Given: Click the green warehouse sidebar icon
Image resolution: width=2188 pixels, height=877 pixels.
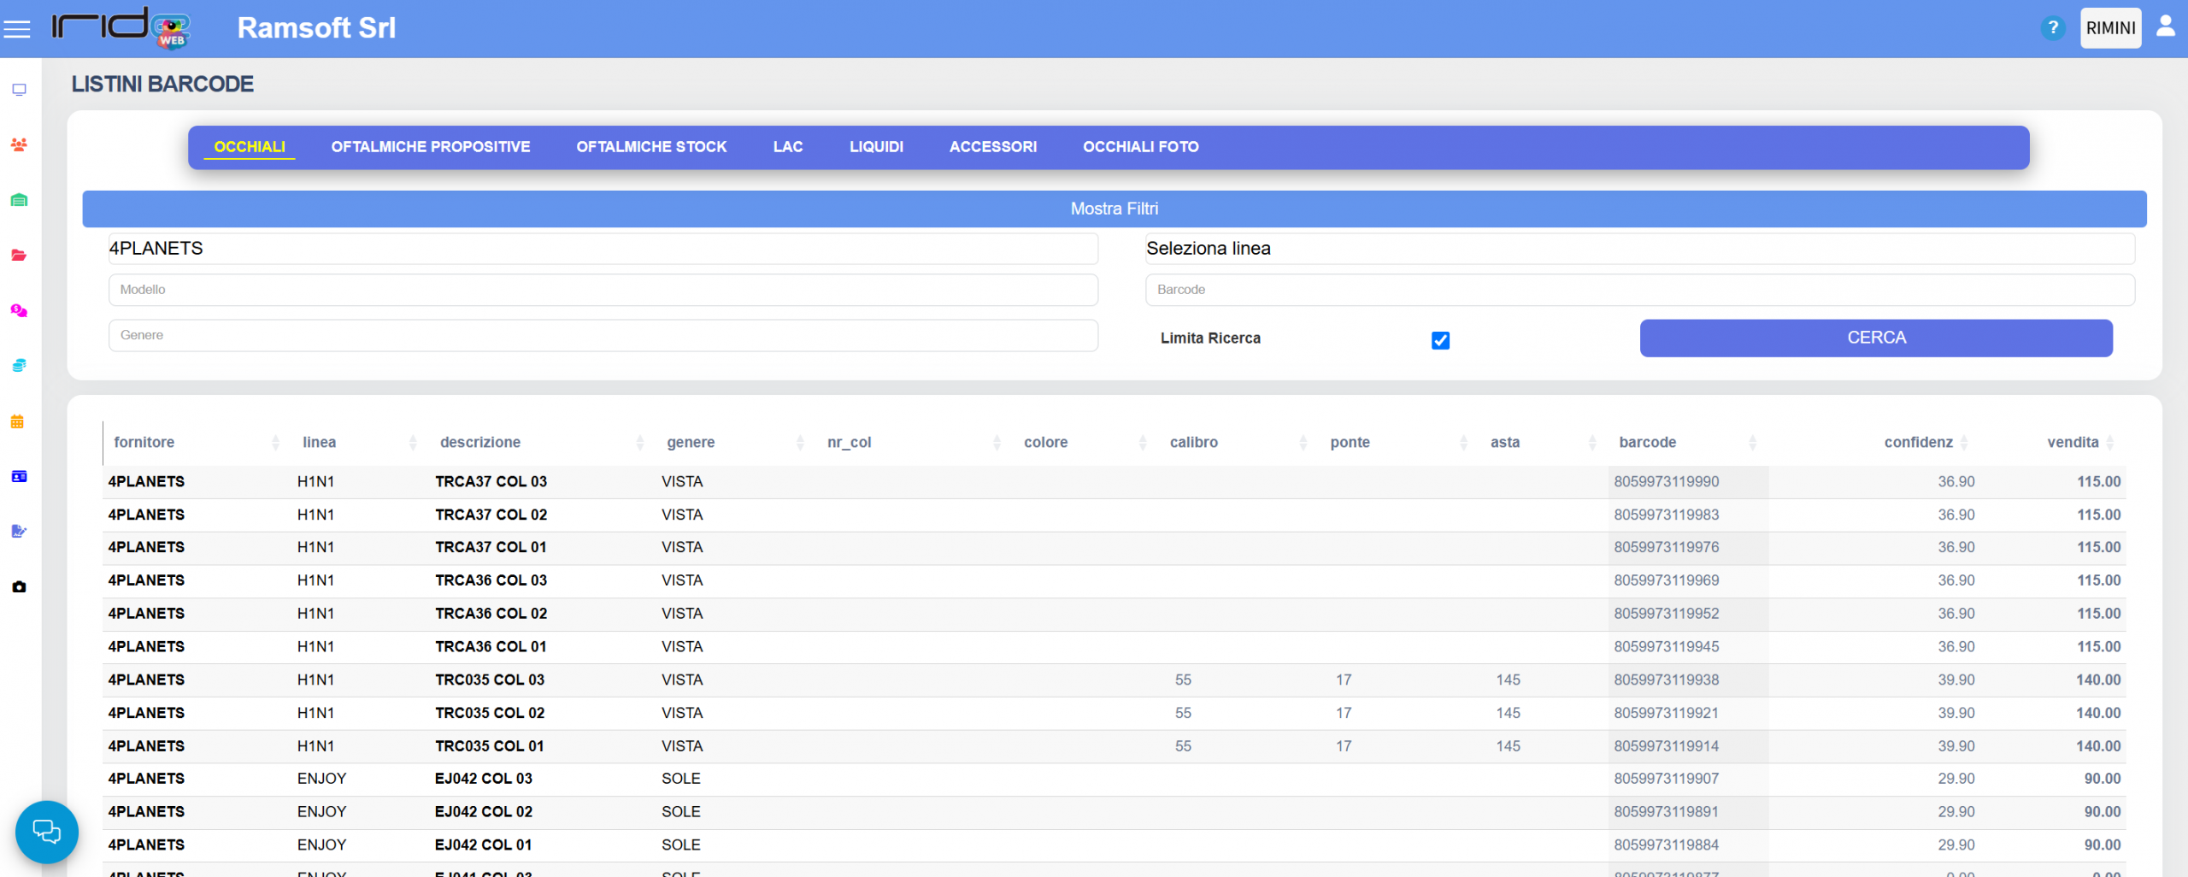Looking at the screenshot, I should click(x=19, y=200).
